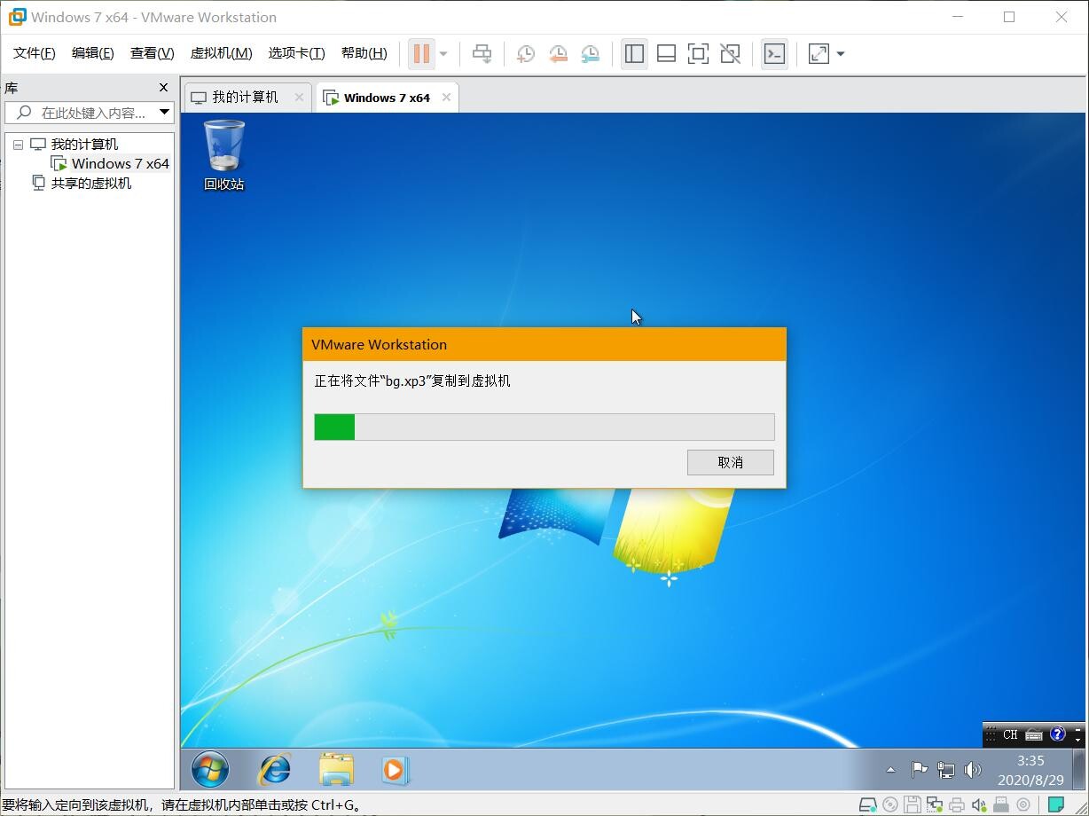Click the guest volume speaker tray icon
The height and width of the screenshot is (816, 1089).
(x=973, y=770)
